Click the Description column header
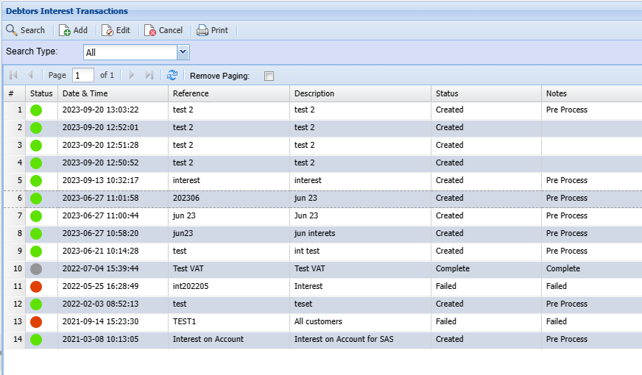The image size is (642, 375). [x=359, y=93]
